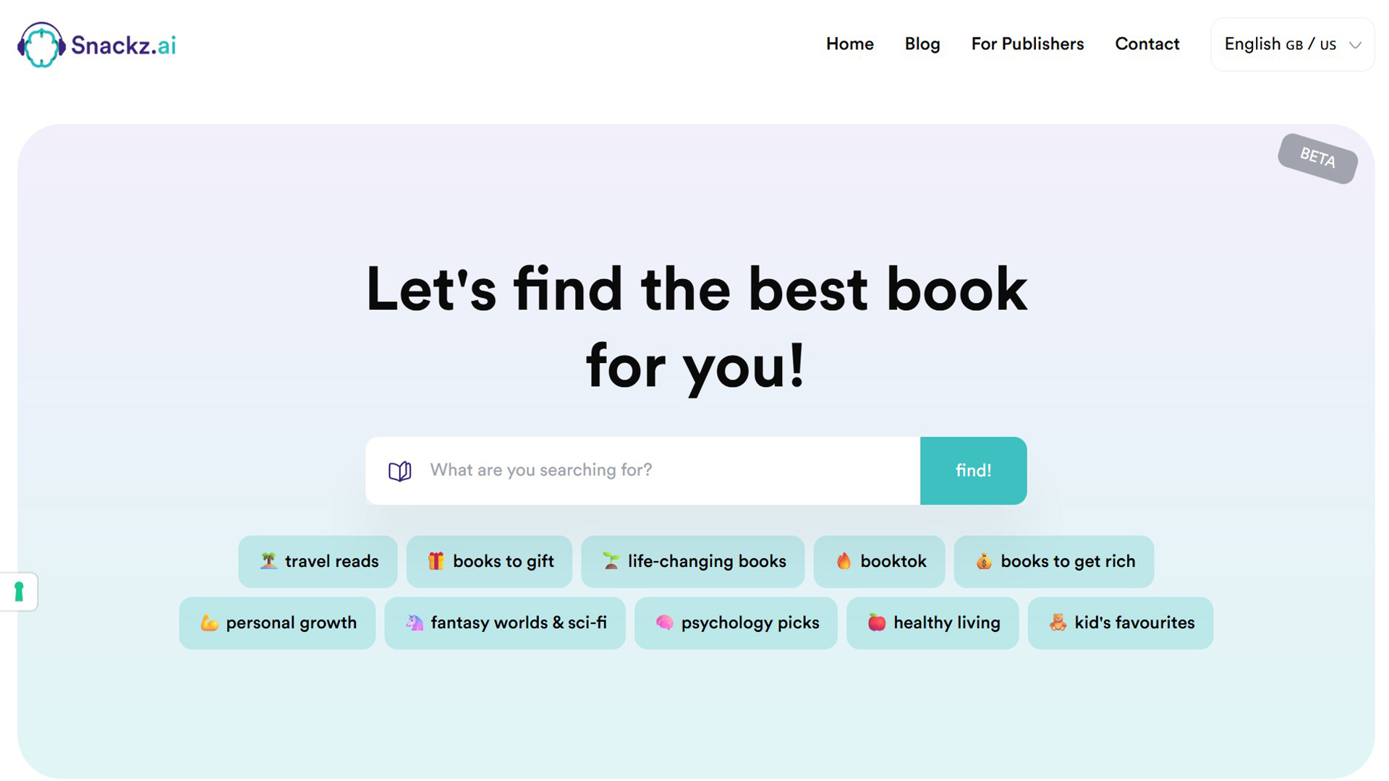Click the find! button
The width and height of the screenshot is (1389, 781).
point(973,471)
